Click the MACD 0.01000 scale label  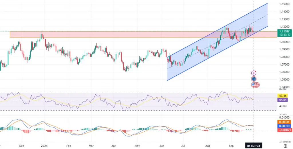[284, 117]
